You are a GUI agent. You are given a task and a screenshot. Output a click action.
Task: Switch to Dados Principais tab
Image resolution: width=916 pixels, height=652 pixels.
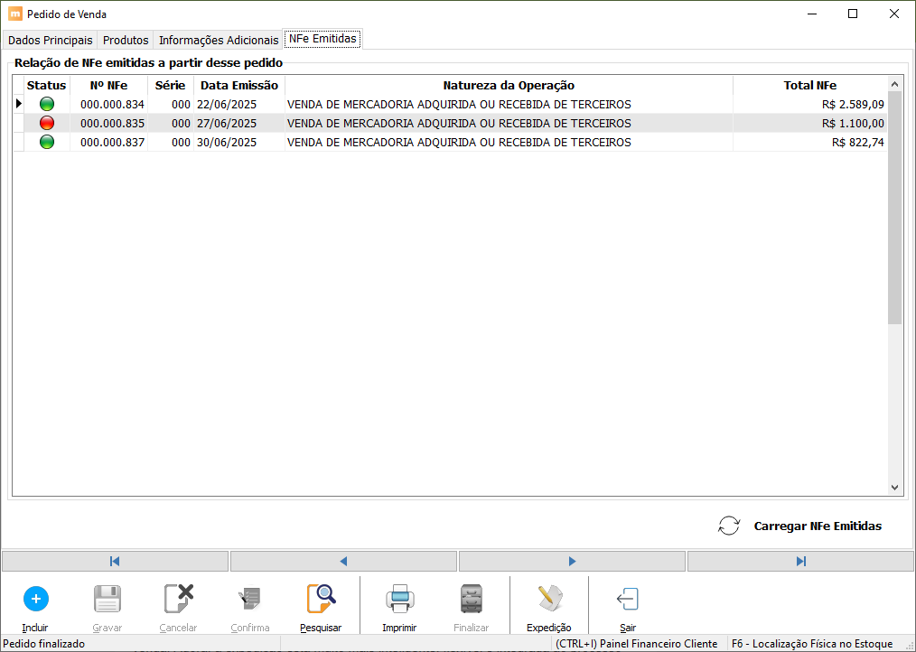(x=51, y=41)
